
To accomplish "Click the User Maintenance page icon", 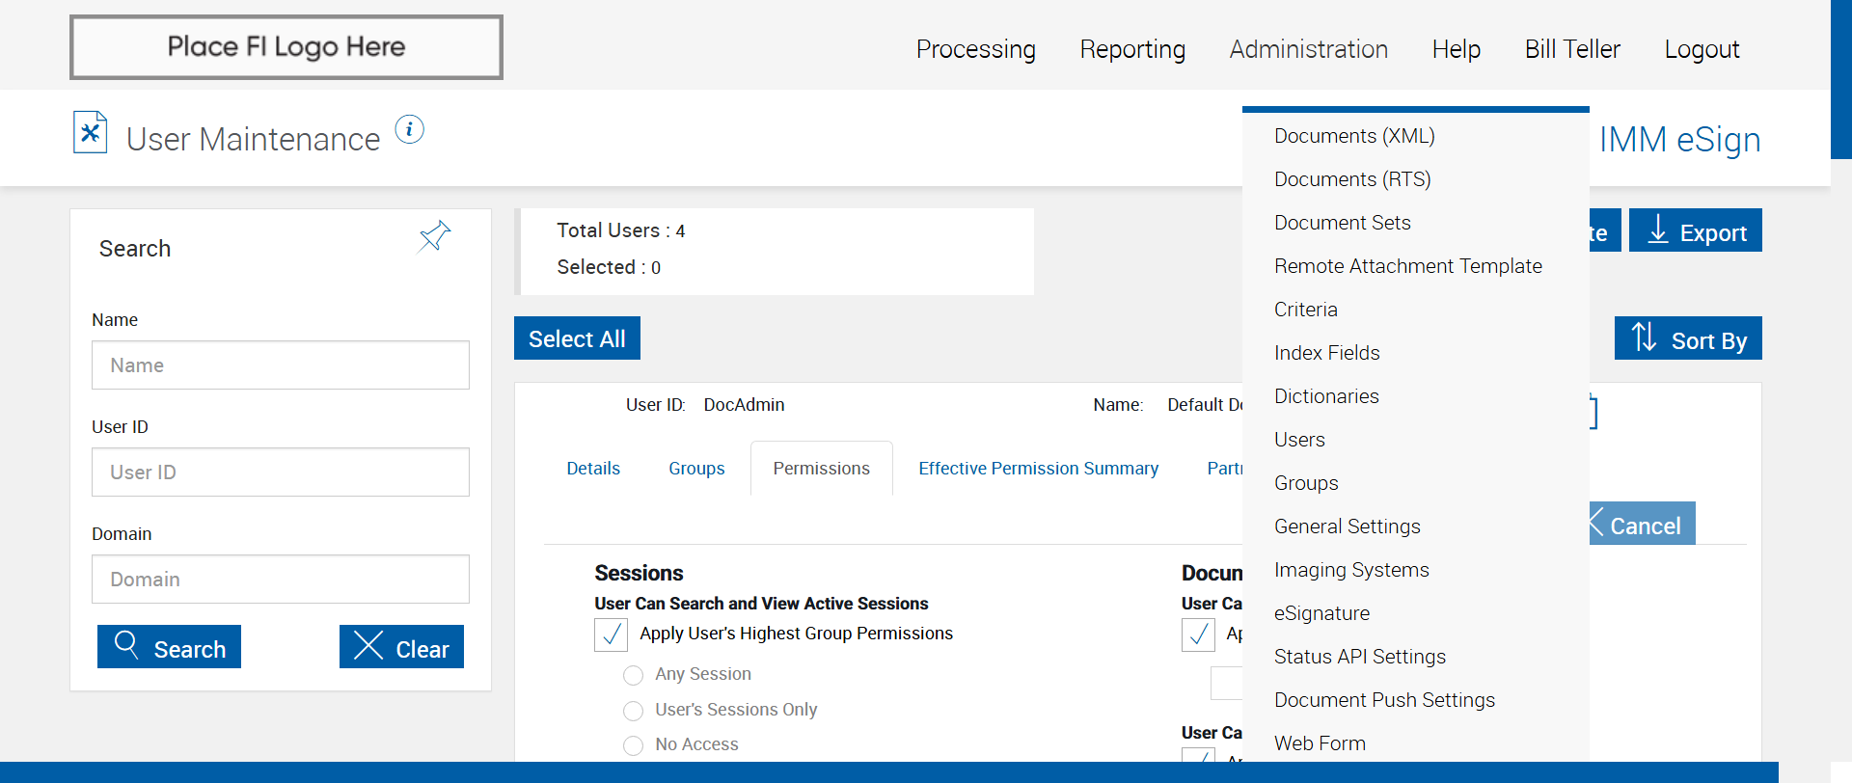I will (91, 133).
